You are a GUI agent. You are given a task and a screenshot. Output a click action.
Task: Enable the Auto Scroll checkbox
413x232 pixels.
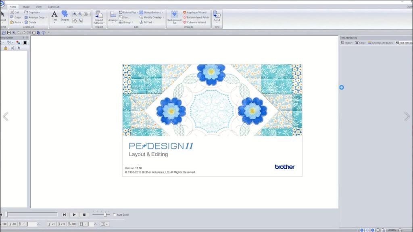click(x=115, y=215)
